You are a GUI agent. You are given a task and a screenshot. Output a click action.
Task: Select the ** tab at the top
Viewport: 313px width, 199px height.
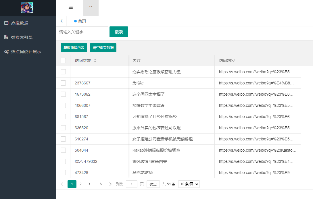tap(91, 8)
